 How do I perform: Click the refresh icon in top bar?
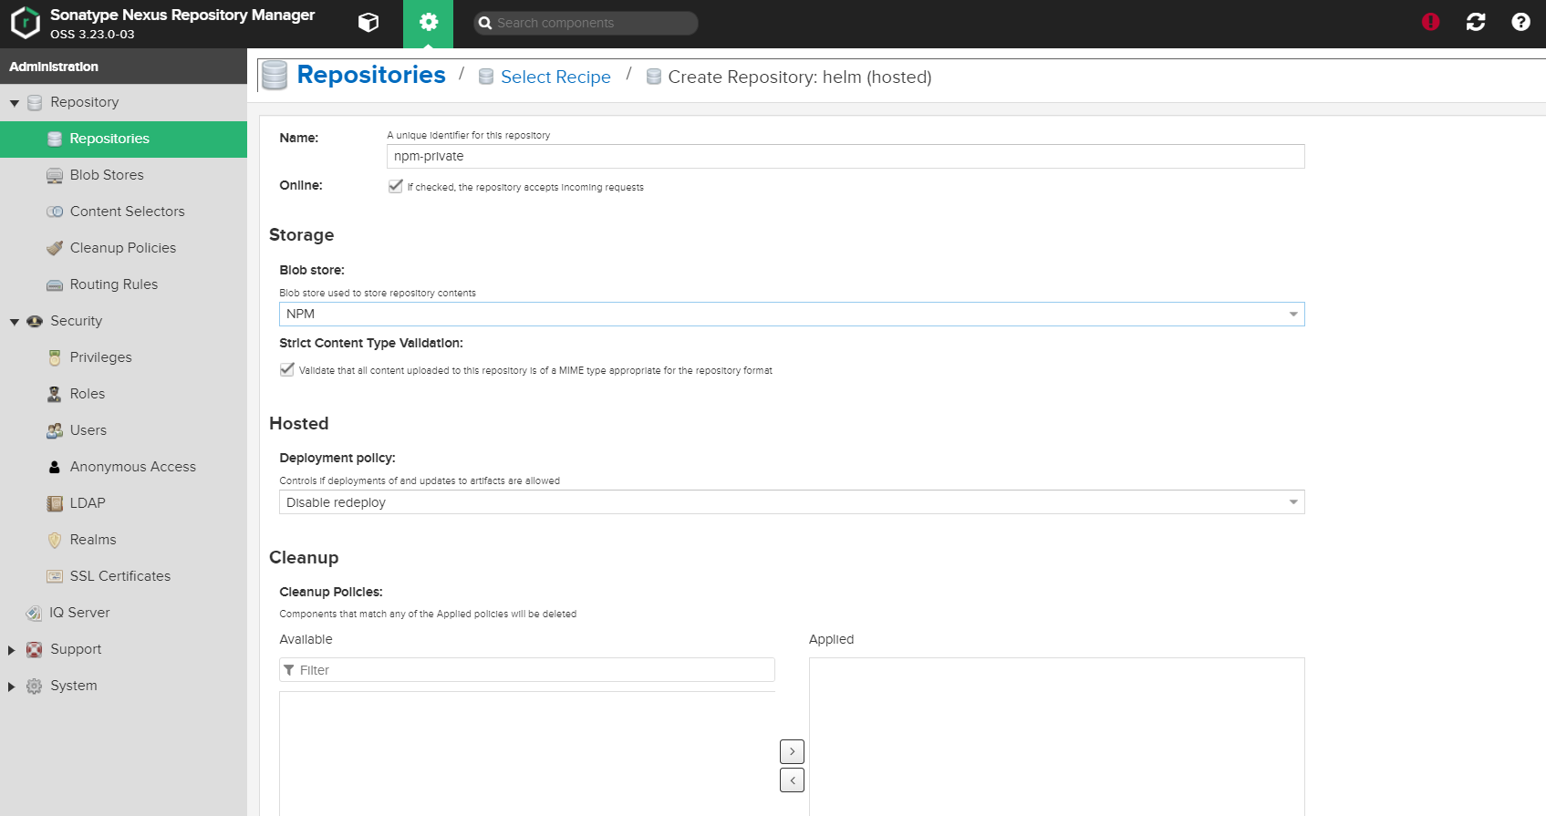click(x=1475, y=22)
